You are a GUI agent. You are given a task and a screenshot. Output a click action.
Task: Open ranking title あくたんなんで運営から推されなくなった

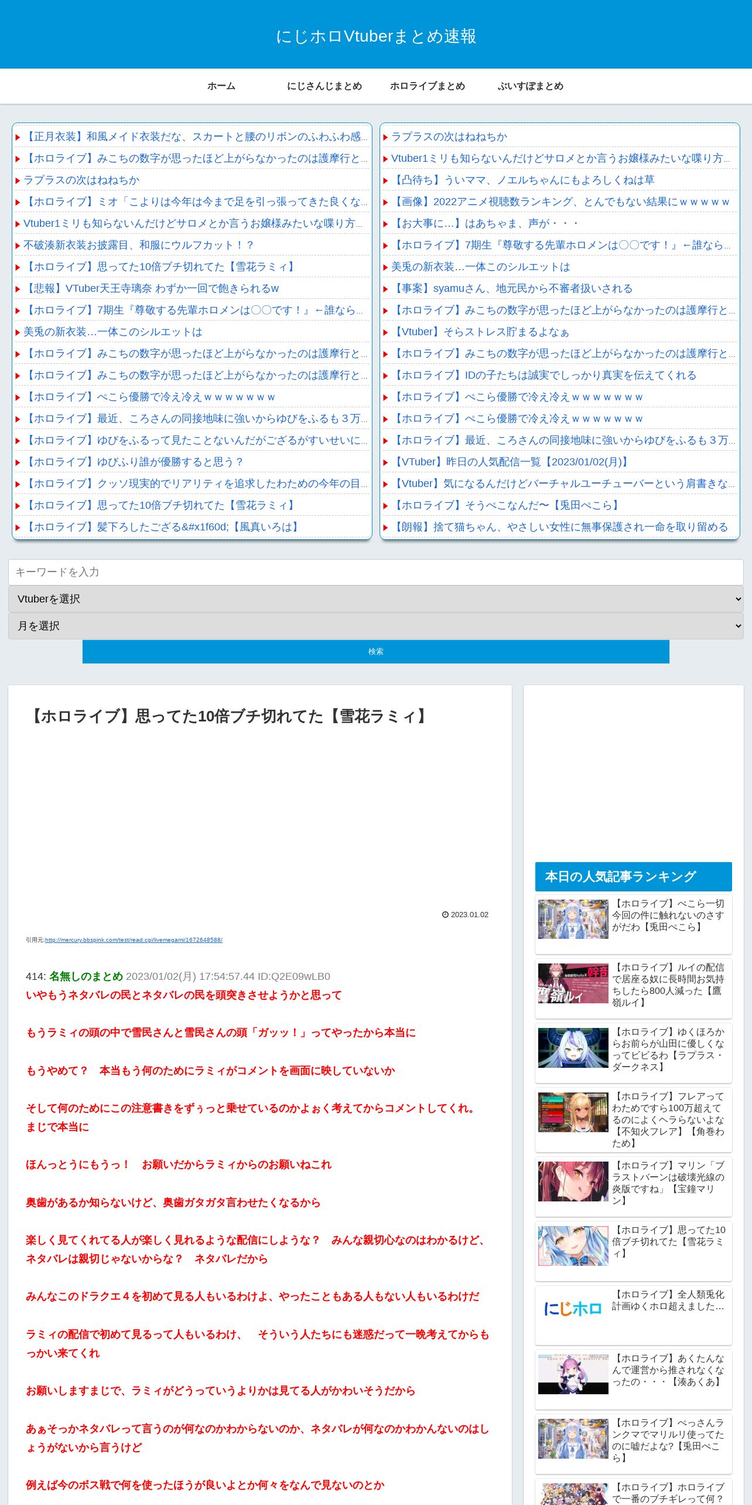[668, 1370]
